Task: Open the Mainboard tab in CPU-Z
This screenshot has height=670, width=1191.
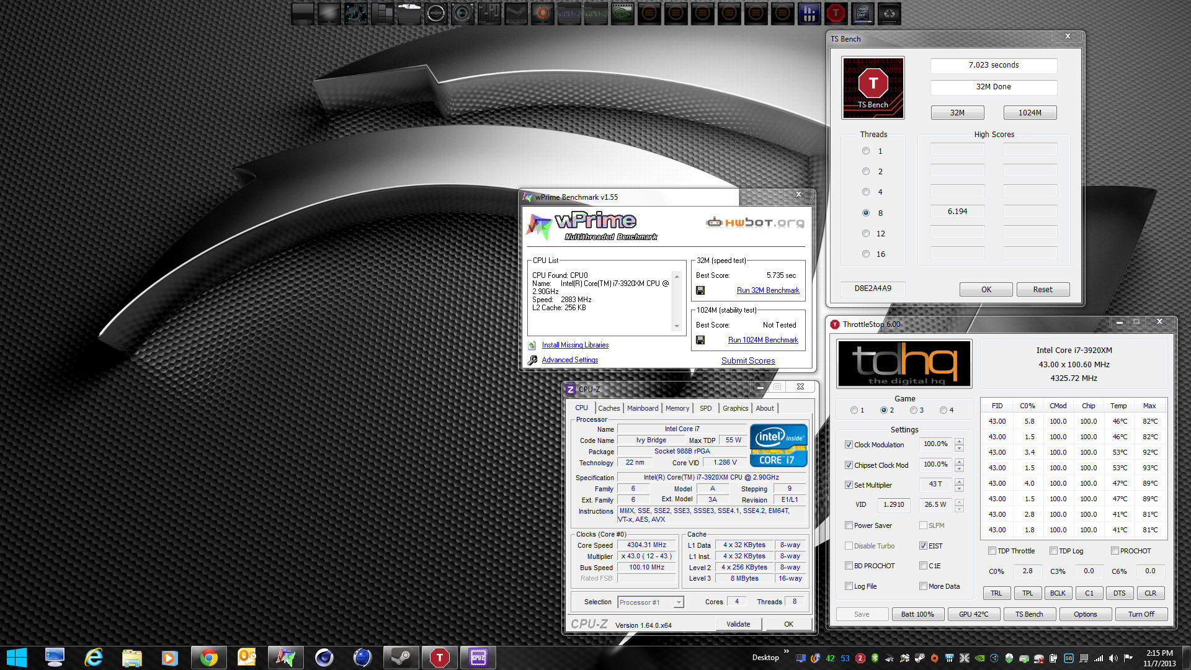Action: click(x=643, y=408)
